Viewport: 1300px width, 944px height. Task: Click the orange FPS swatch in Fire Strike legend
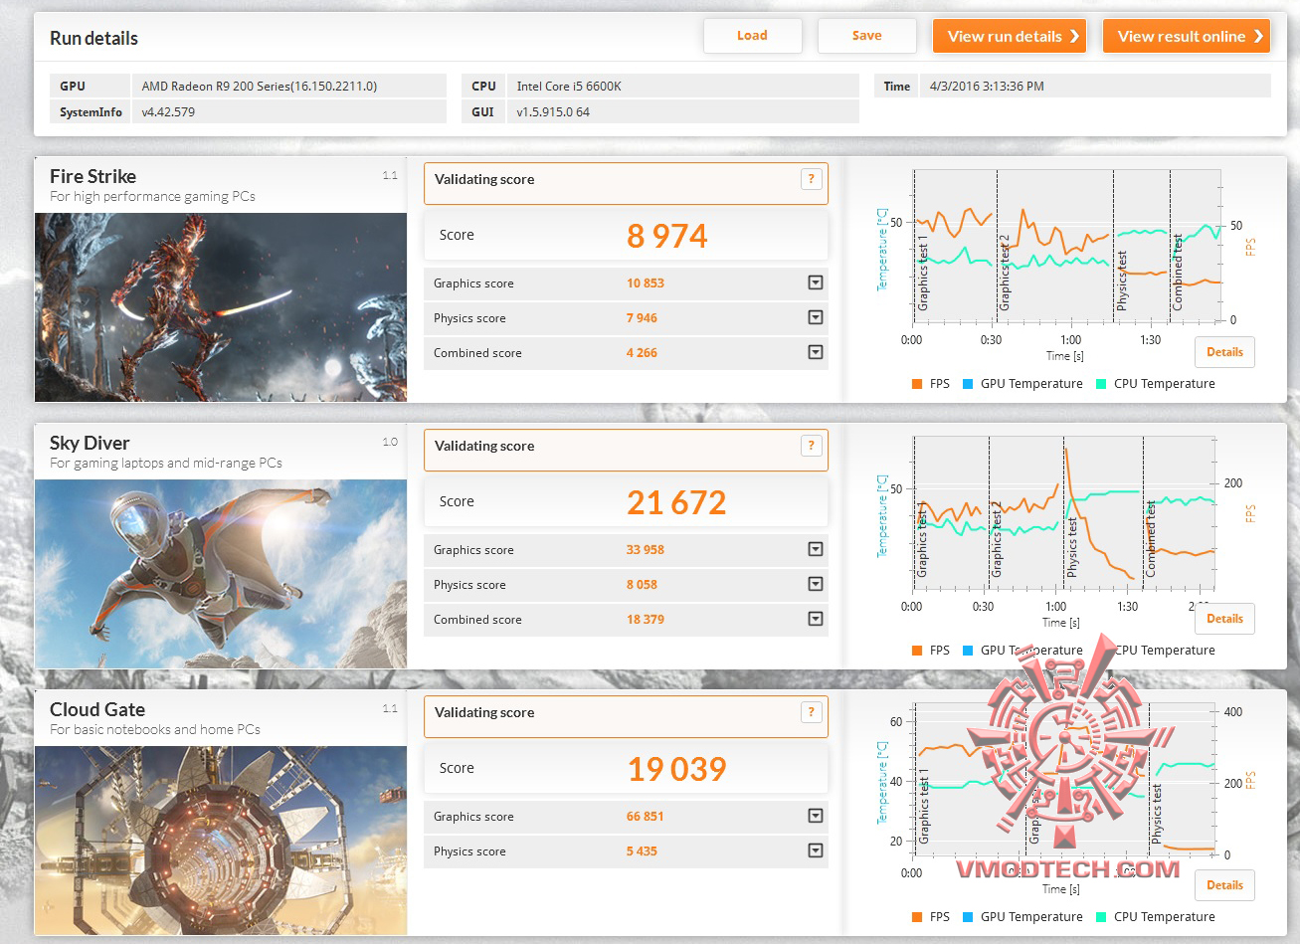[917, 384]
